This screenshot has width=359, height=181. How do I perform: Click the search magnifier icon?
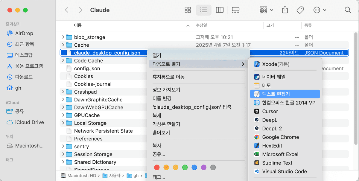coord(348,10)
